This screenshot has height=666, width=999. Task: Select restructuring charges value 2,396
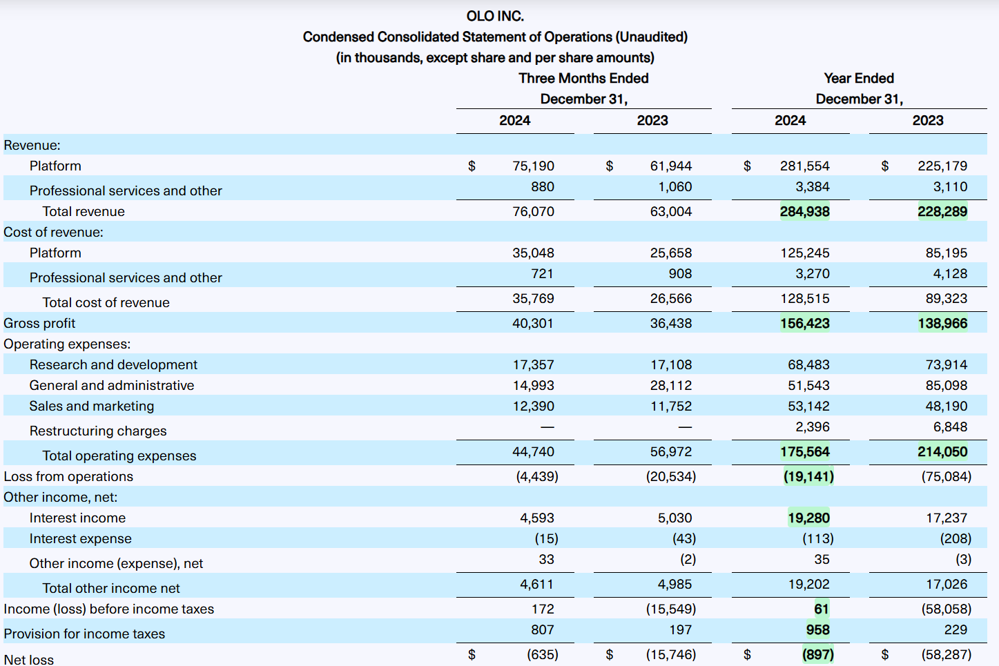(x=813, y=427)
